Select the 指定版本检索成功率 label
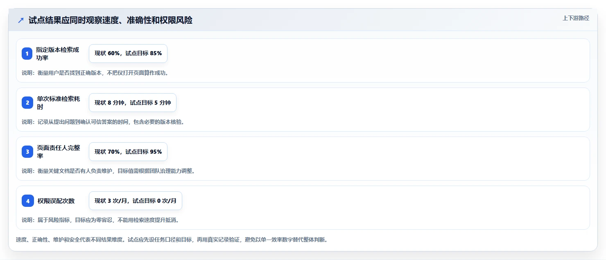 (x=58, y=54)
